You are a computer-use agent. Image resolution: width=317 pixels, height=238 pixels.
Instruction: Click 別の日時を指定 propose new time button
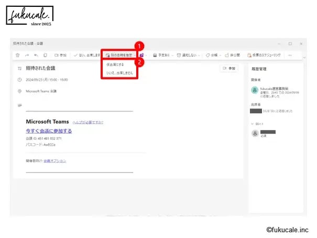[x=119, y=55]
